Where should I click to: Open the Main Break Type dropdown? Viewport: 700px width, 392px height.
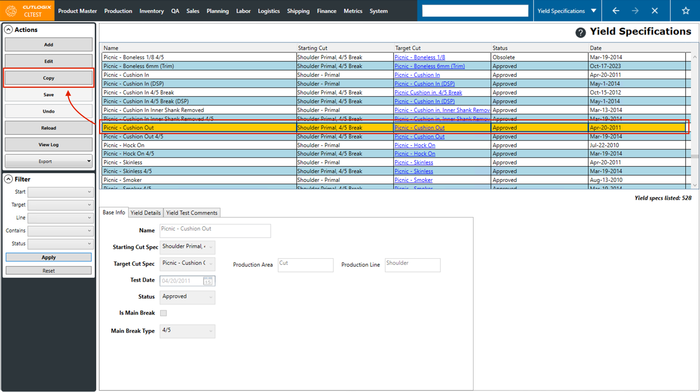[187, 331]
